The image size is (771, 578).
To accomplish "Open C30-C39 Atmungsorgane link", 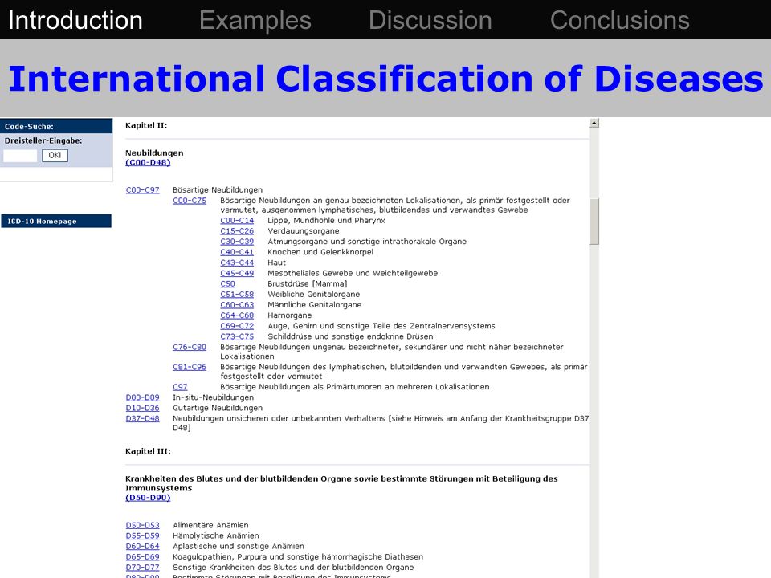I will coord(237,242).
